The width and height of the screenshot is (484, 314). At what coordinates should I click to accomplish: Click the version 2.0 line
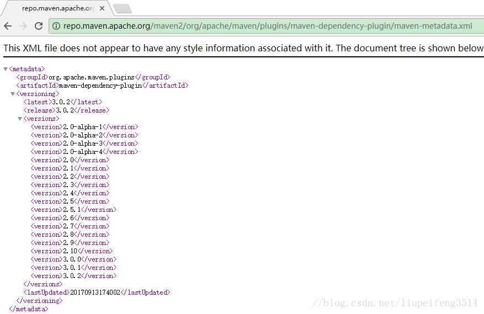pos(70,160)
